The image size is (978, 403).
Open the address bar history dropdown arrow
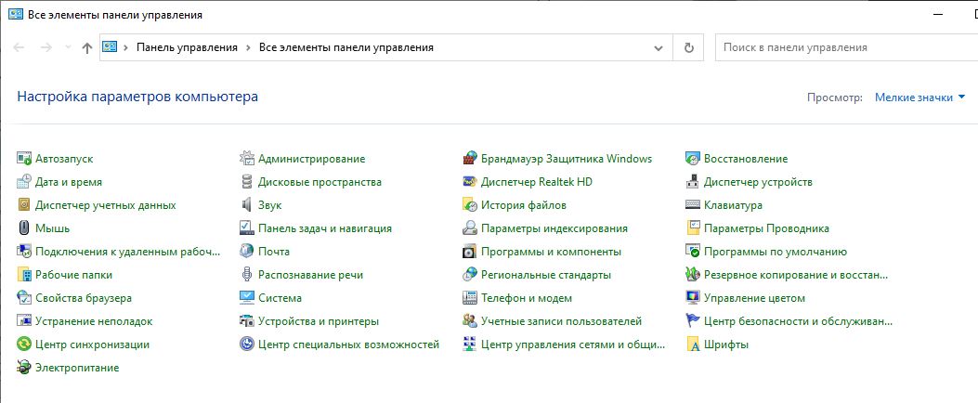(x=659, y=47)
